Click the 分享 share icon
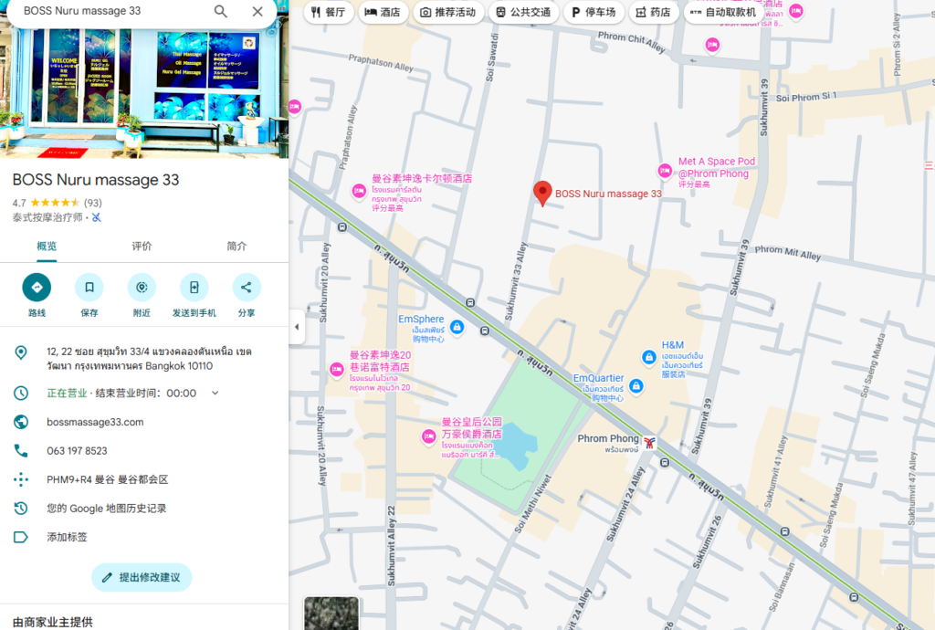This screenshot has height=630, width=935. click(247, 288)
